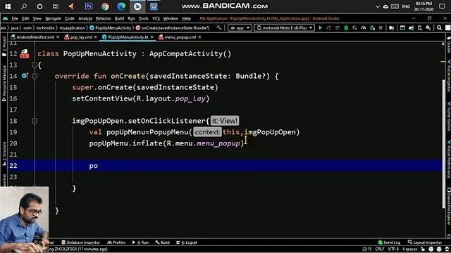Image resolution: width=451 pixels, height=253 pixels.
Task: Click the PopUpMenuActivity breadcrumb in navigation bar
Action: (111, 28)
